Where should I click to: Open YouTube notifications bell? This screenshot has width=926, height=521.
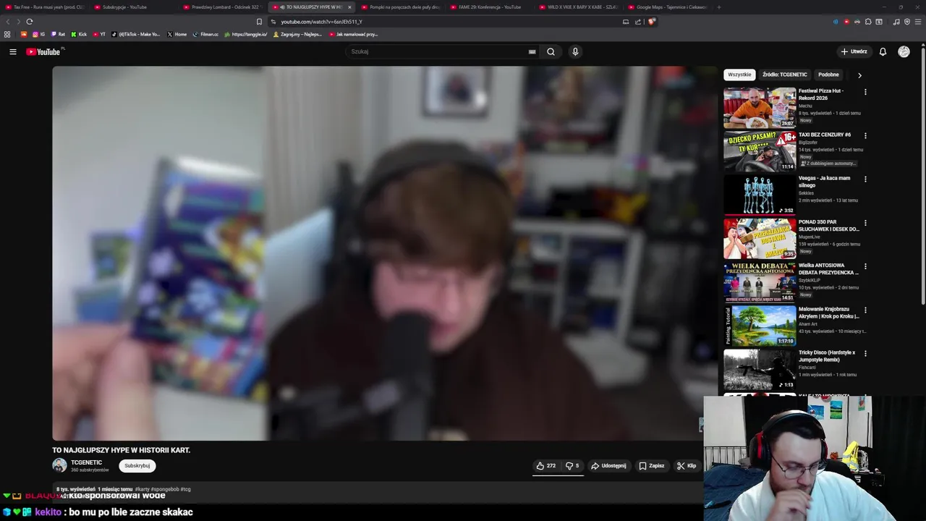883,51
